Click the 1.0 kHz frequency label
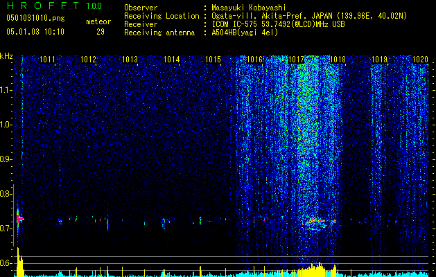Screen dimensions: 436x277 6,125
